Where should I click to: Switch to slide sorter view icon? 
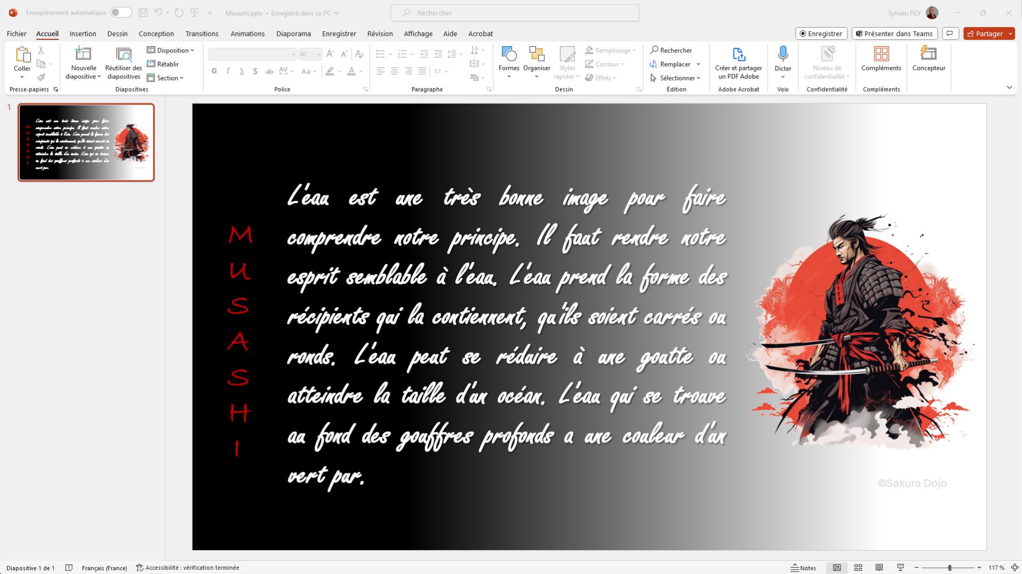858,568
